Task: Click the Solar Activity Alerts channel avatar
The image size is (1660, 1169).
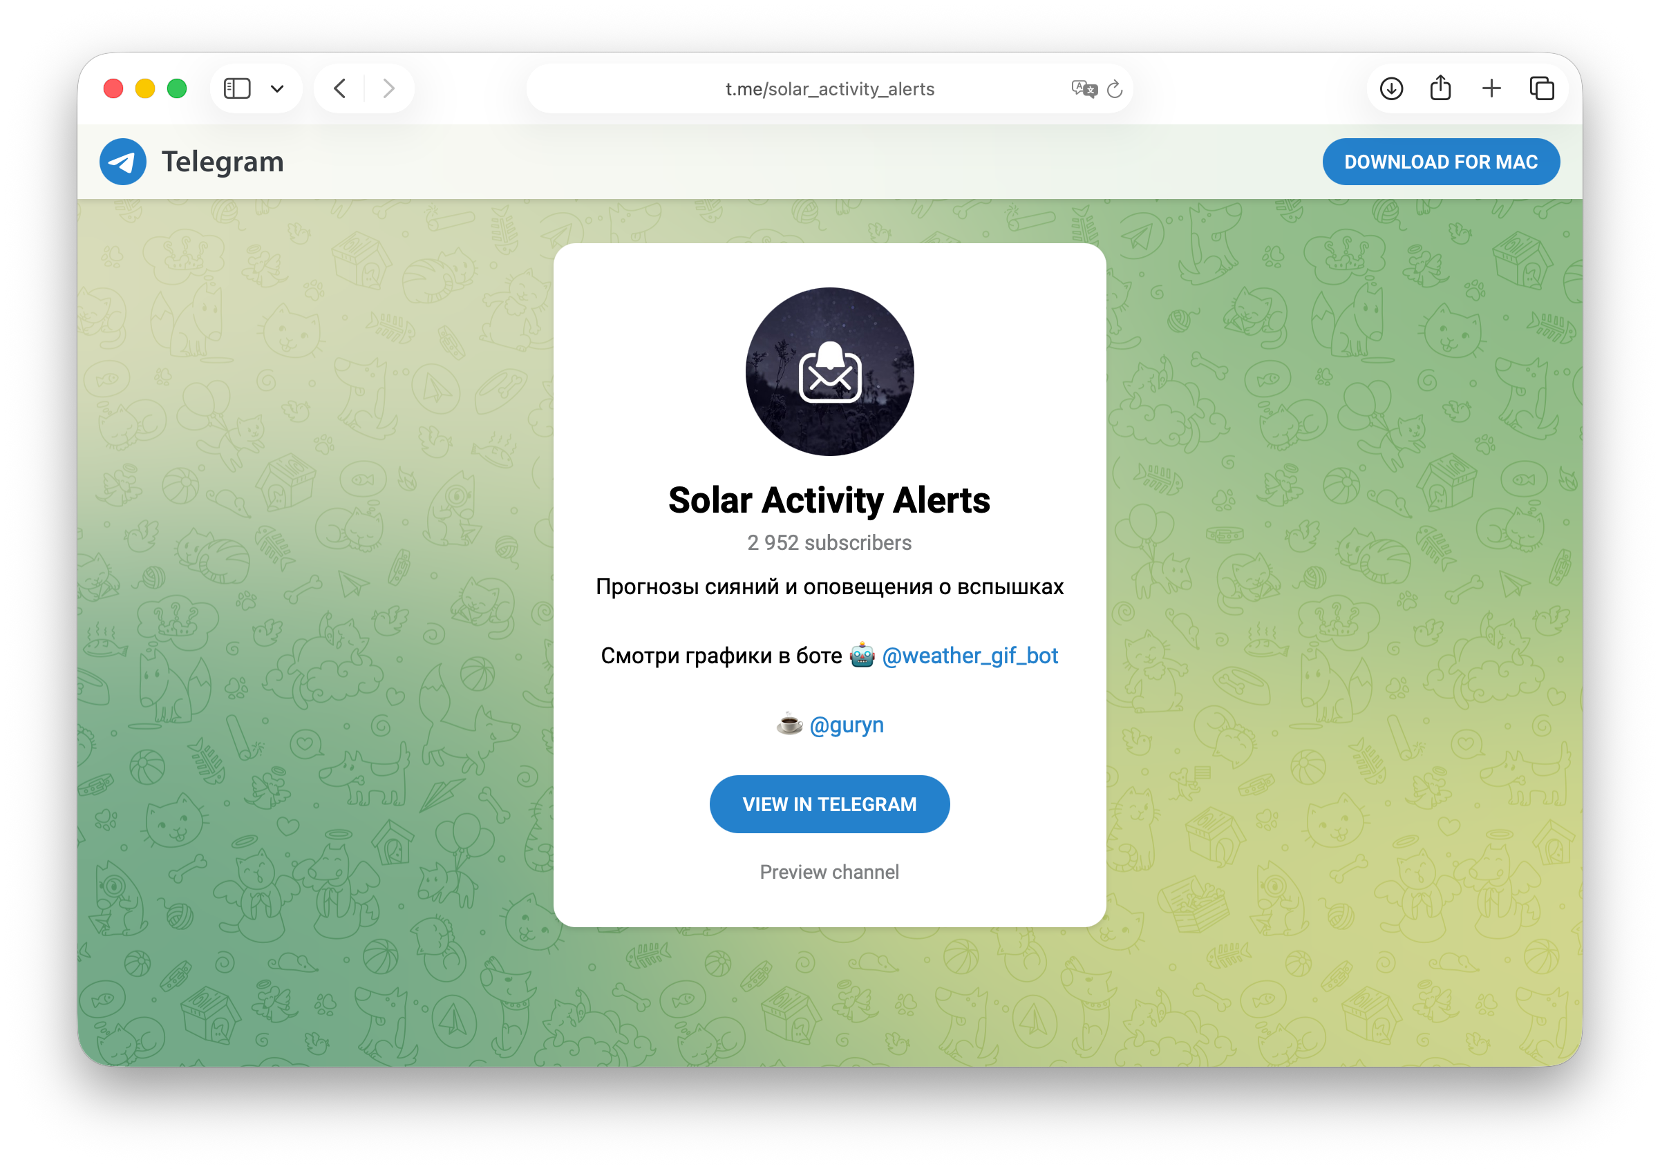Action: (829, 372)
